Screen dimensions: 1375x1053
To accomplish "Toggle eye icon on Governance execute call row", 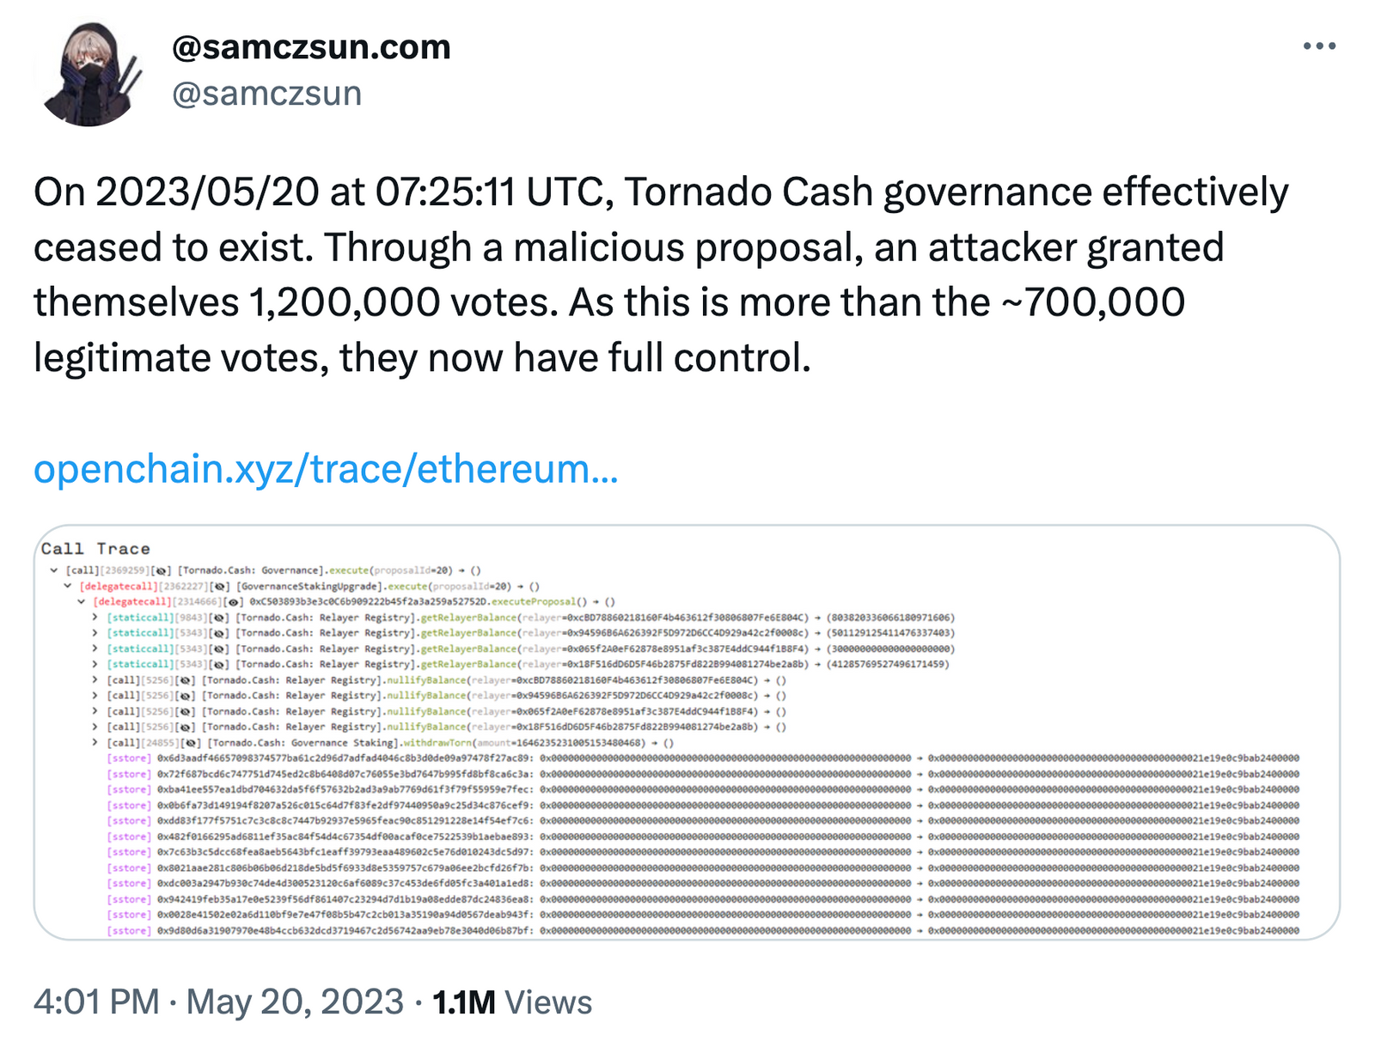I will [x=162, y=570].
